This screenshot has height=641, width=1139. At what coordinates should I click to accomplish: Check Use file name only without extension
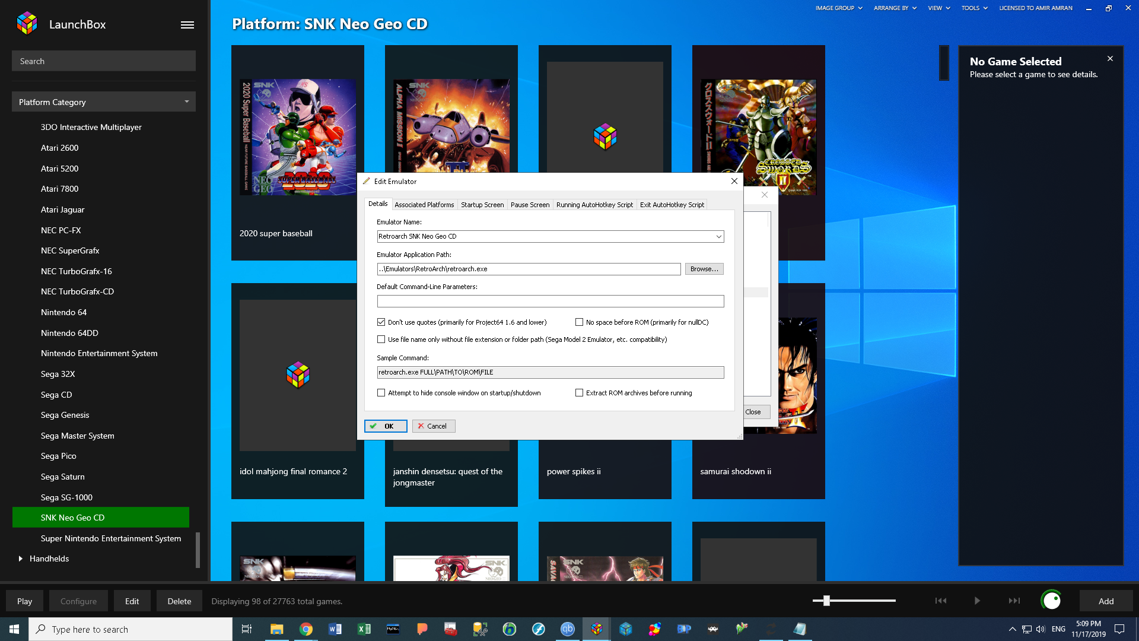(x=381, y=339)
